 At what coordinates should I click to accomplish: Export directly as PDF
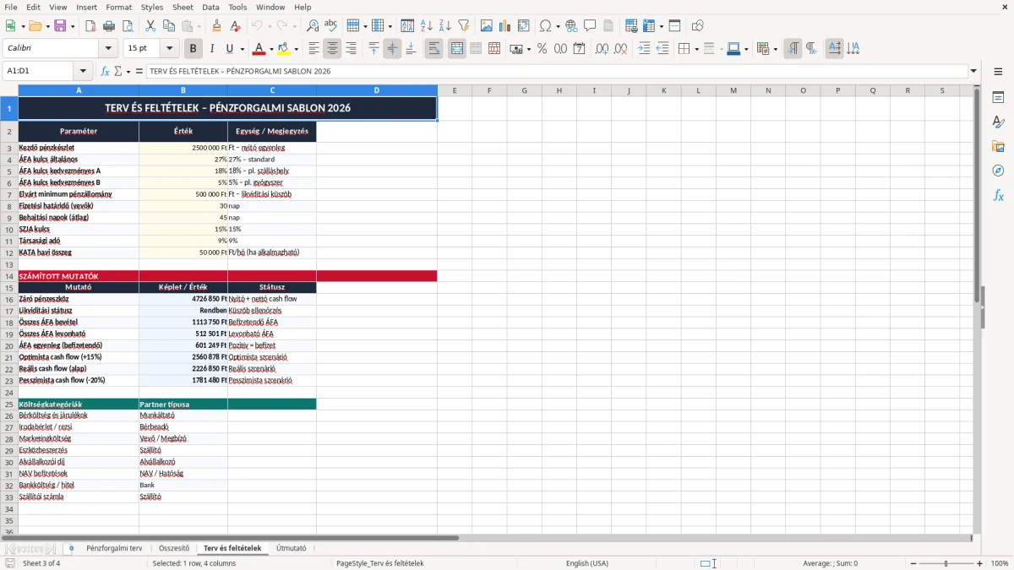90,26
